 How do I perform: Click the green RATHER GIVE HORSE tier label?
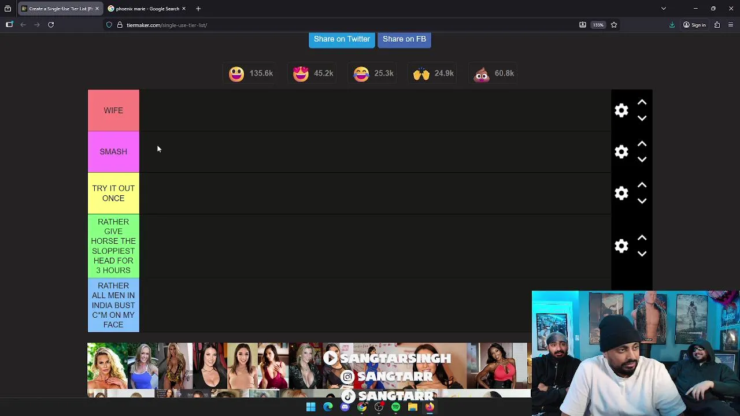[113, 246]
